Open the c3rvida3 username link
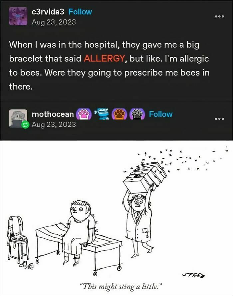The width and height of the screenshot is (233, 296). [48, 12]
